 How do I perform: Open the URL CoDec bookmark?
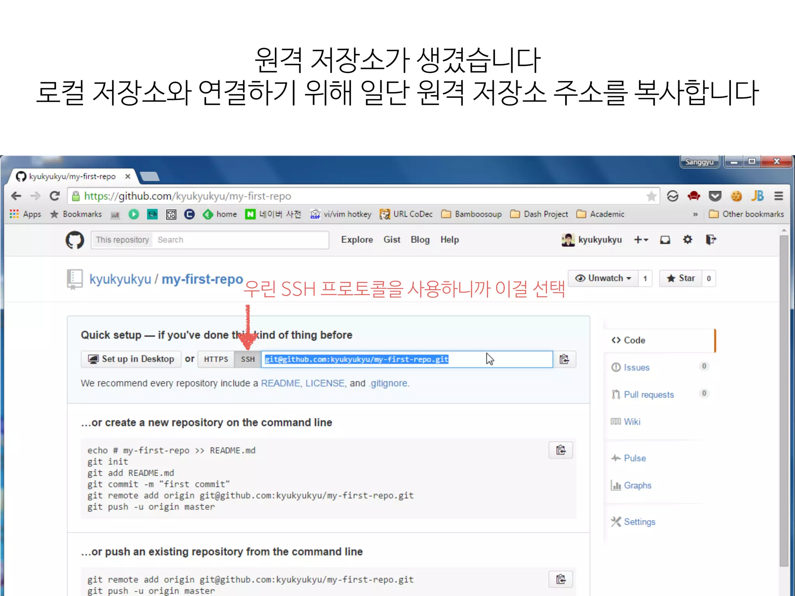point(406,214)
